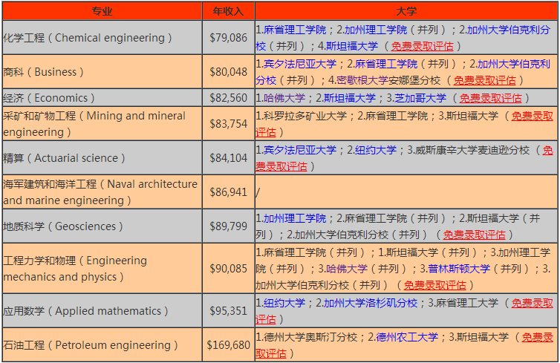Open the 哈佛大学 link in the Engineering mechanics row

[x=346, y=269]
